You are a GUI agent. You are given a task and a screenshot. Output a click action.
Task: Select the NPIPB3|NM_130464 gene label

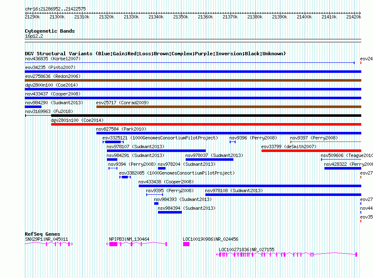click(x=129, y=239)
